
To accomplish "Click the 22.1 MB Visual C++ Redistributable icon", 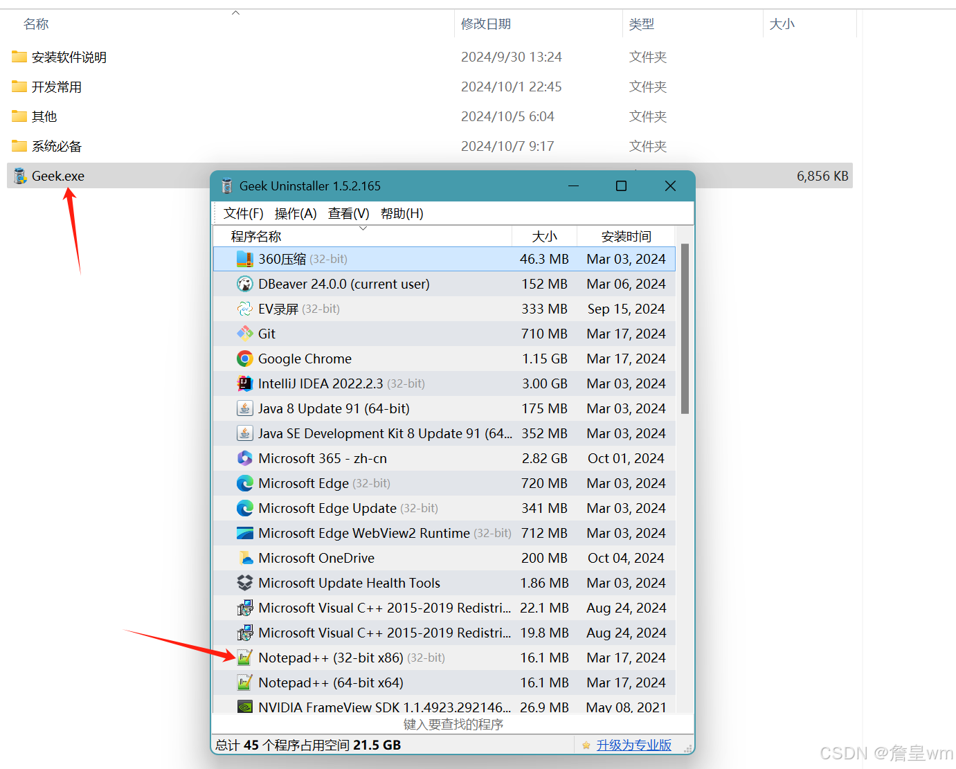I will pyautogui.click(x=245, y=608).
